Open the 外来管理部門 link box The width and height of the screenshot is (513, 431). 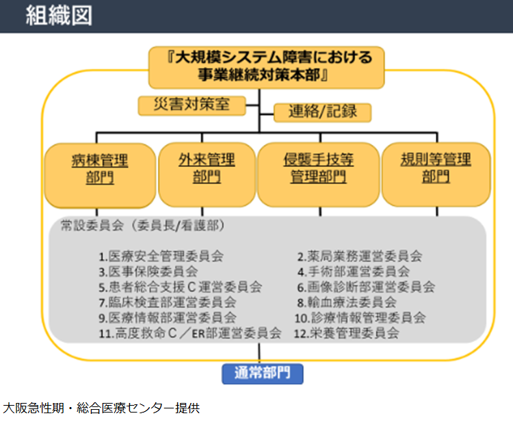pos(207,169)
